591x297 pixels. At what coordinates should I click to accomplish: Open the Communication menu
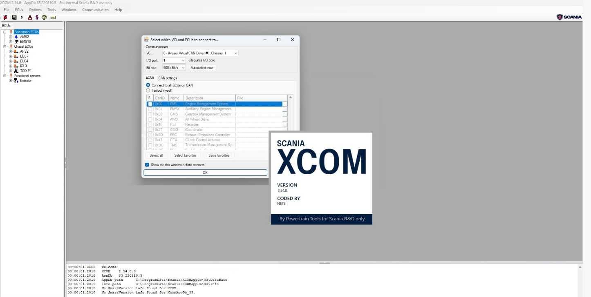pyautogui.click(x=95, y=10)
